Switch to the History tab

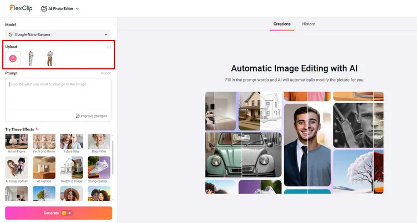tap(309, 24)
